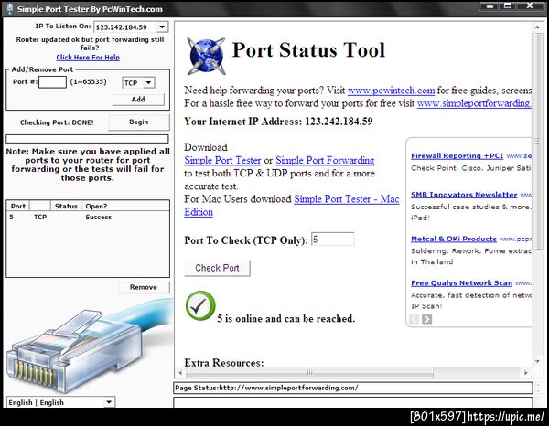Click the vertical scrollbar thumb of web panel
549x426 pixels.
click(537, 141)
